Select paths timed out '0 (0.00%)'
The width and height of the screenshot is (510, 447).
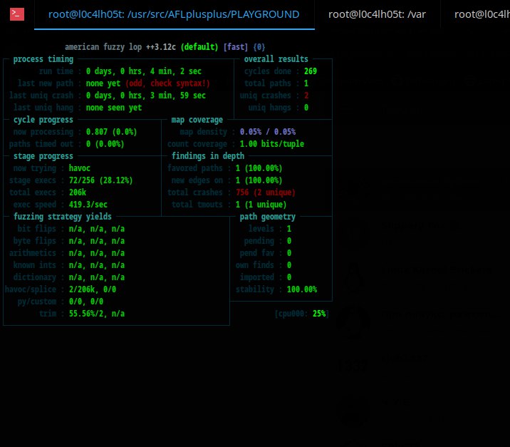(x=105, y=144)
